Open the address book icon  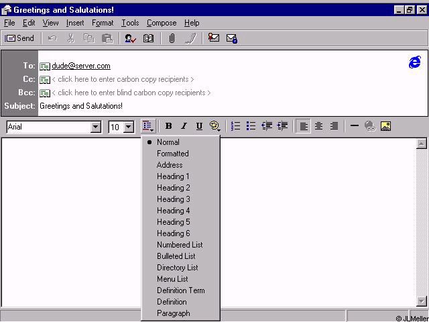click(148, 38)
